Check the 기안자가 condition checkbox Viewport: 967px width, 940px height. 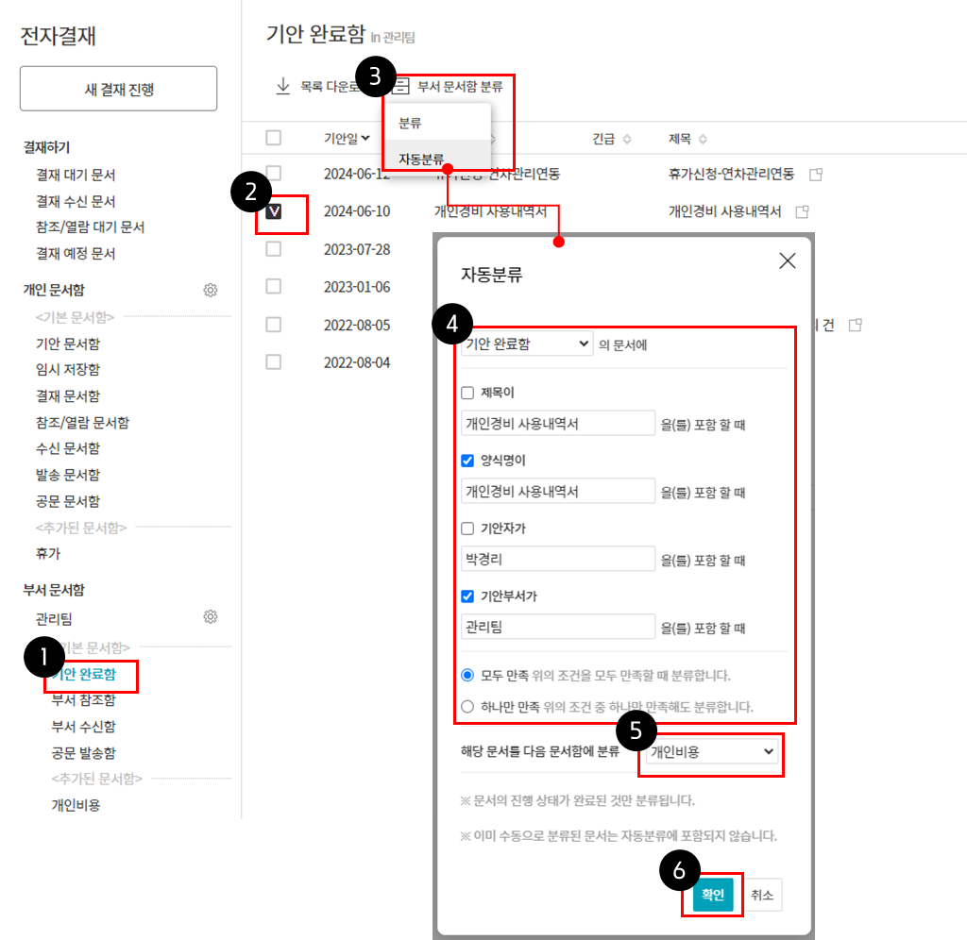point(467,529)
